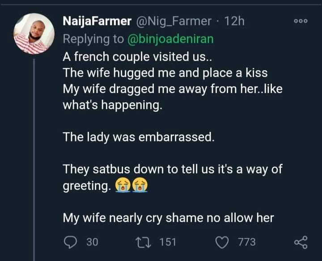Image resolution: width=322 pixels, height=261 pixels.
Task: Open the tweet's three-dot more options menu
Action: point(300,21)
